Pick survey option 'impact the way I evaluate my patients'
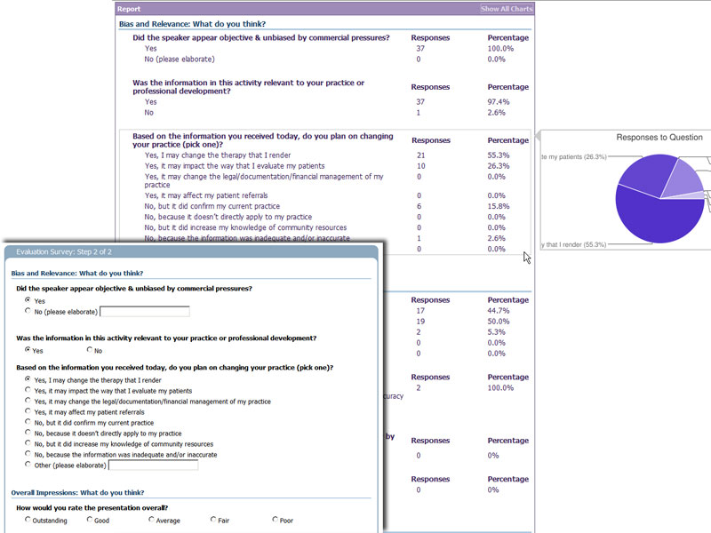The width and height of the screenshot is (711, 533). 28,390
